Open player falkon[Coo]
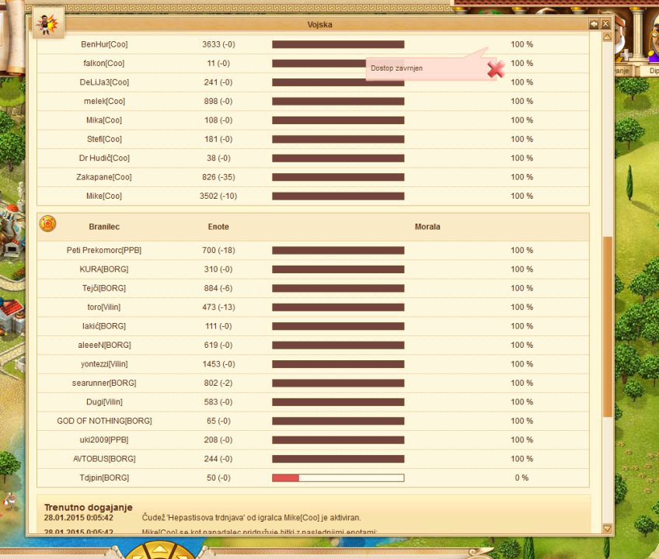 (x=104, y=63)
